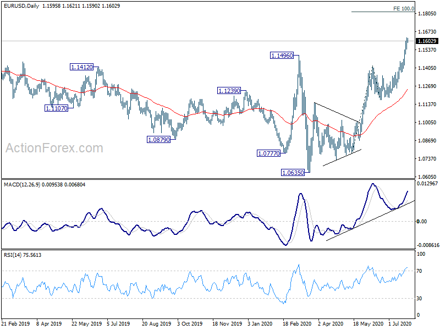Click the 1.08790 price label
This screenshot has width=440, height=330.
tap(159, 140)
